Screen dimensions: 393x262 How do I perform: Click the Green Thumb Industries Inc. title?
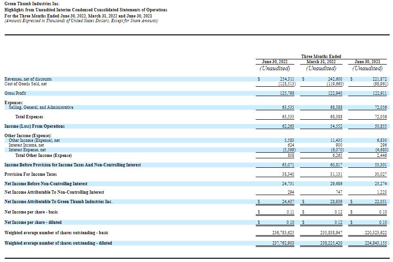[32, 4]
